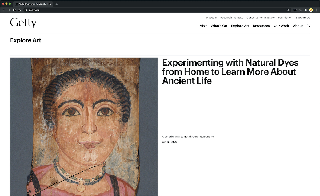Open the Visit menu item

(x=203, y=26)
